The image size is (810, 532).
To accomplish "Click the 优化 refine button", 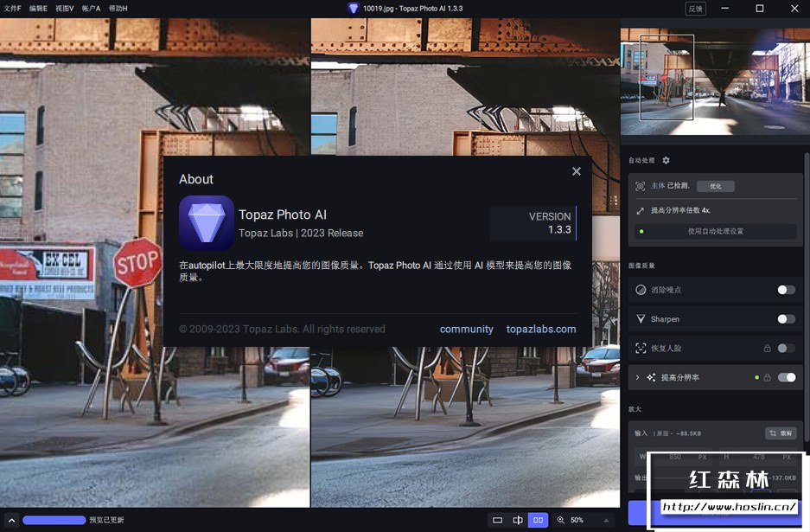I will (x=716, y=186).
